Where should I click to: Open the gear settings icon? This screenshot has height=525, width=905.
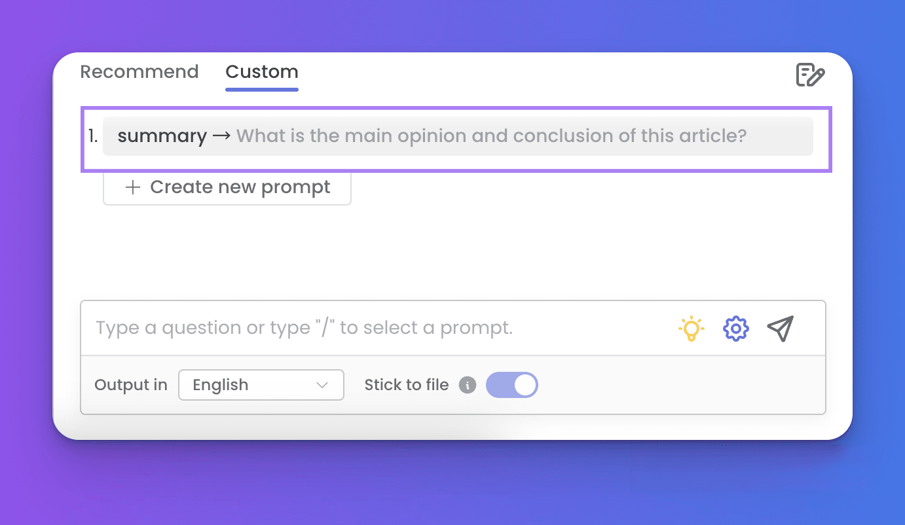tap(735, 328)
